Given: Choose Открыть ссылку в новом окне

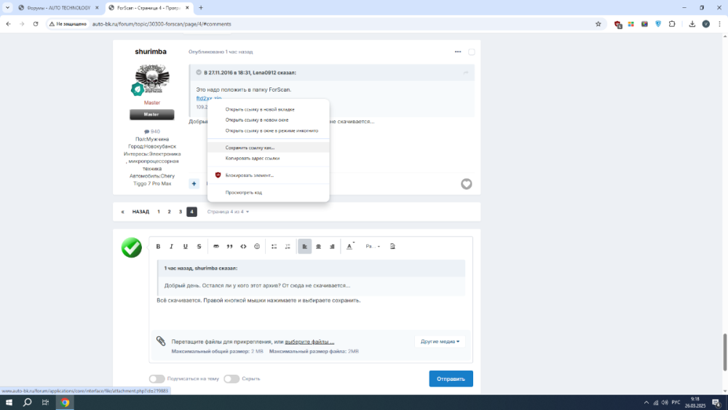Looking at the screenshot, I should pyautogui.click(x=269, y=120).
